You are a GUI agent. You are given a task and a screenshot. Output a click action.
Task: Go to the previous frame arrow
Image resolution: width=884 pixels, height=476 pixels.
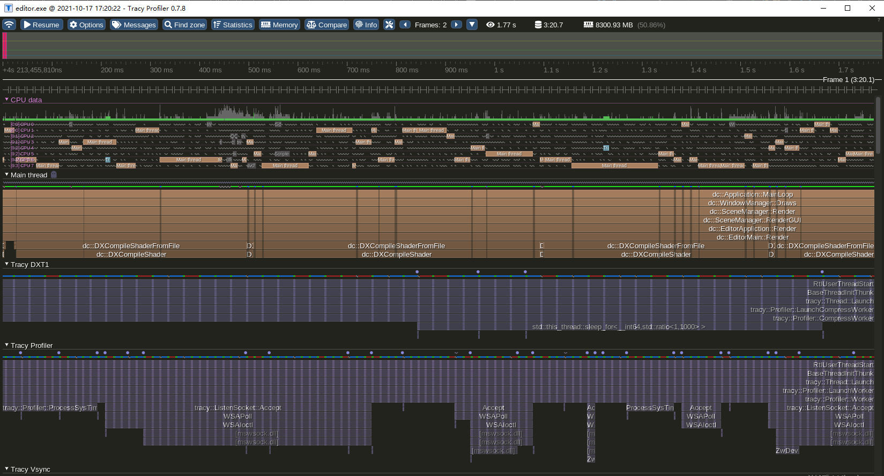(x=405, y=25)
